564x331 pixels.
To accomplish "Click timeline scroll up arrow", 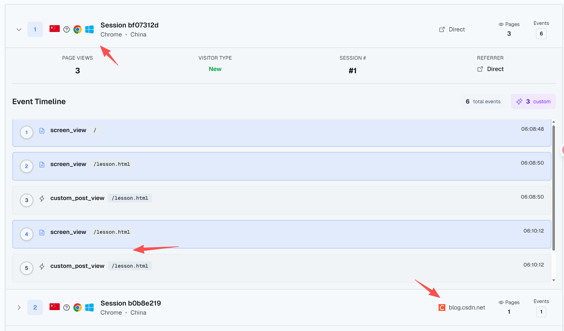I will coord(554,122).
